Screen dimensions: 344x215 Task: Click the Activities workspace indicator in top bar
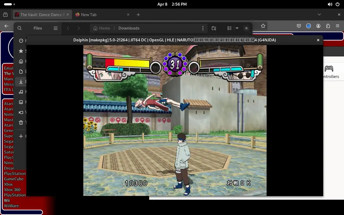click(x=9, y=4)
